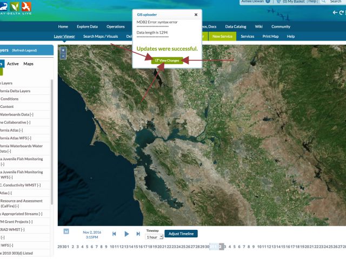Skip to the previous timestep
Image resolution: width=346 pixels, height=259 pixels.
pyautogui.click(x=114, y=234)
